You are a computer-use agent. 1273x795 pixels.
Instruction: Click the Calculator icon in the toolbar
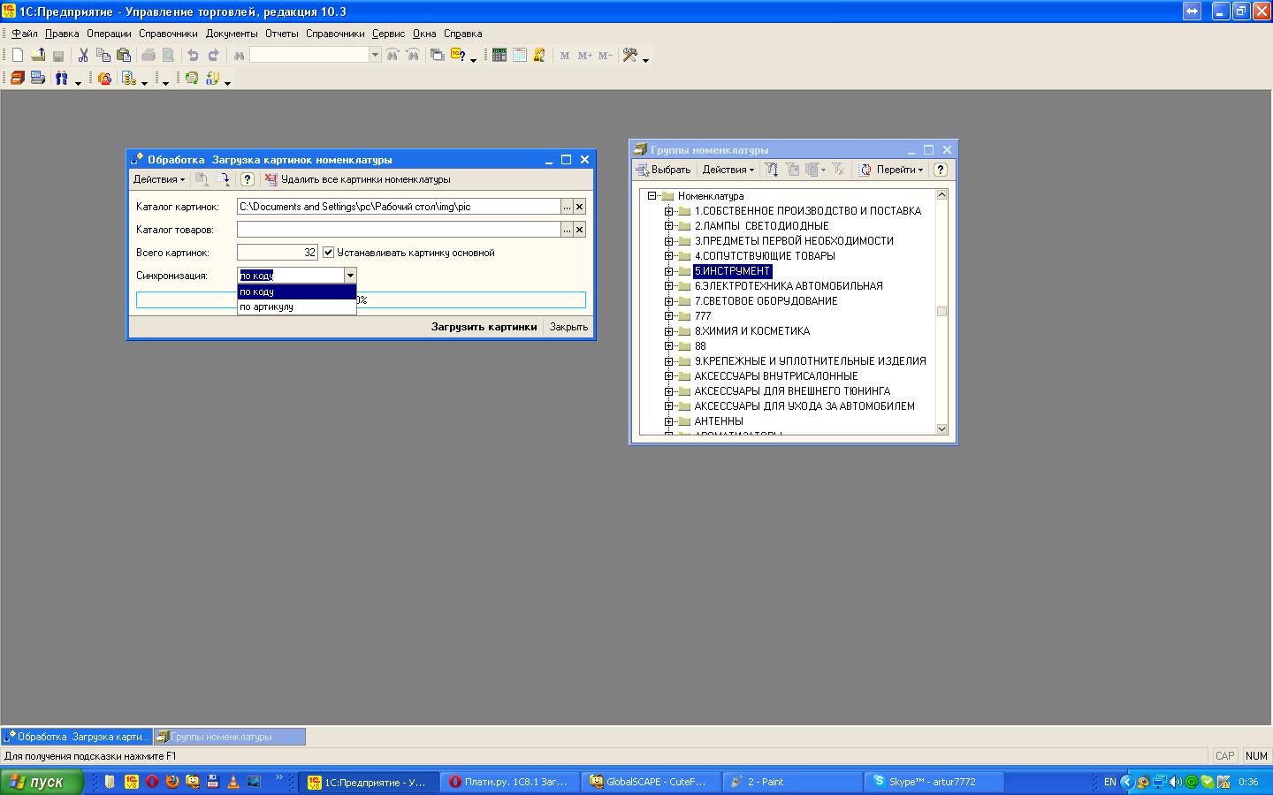pos(499,55)
